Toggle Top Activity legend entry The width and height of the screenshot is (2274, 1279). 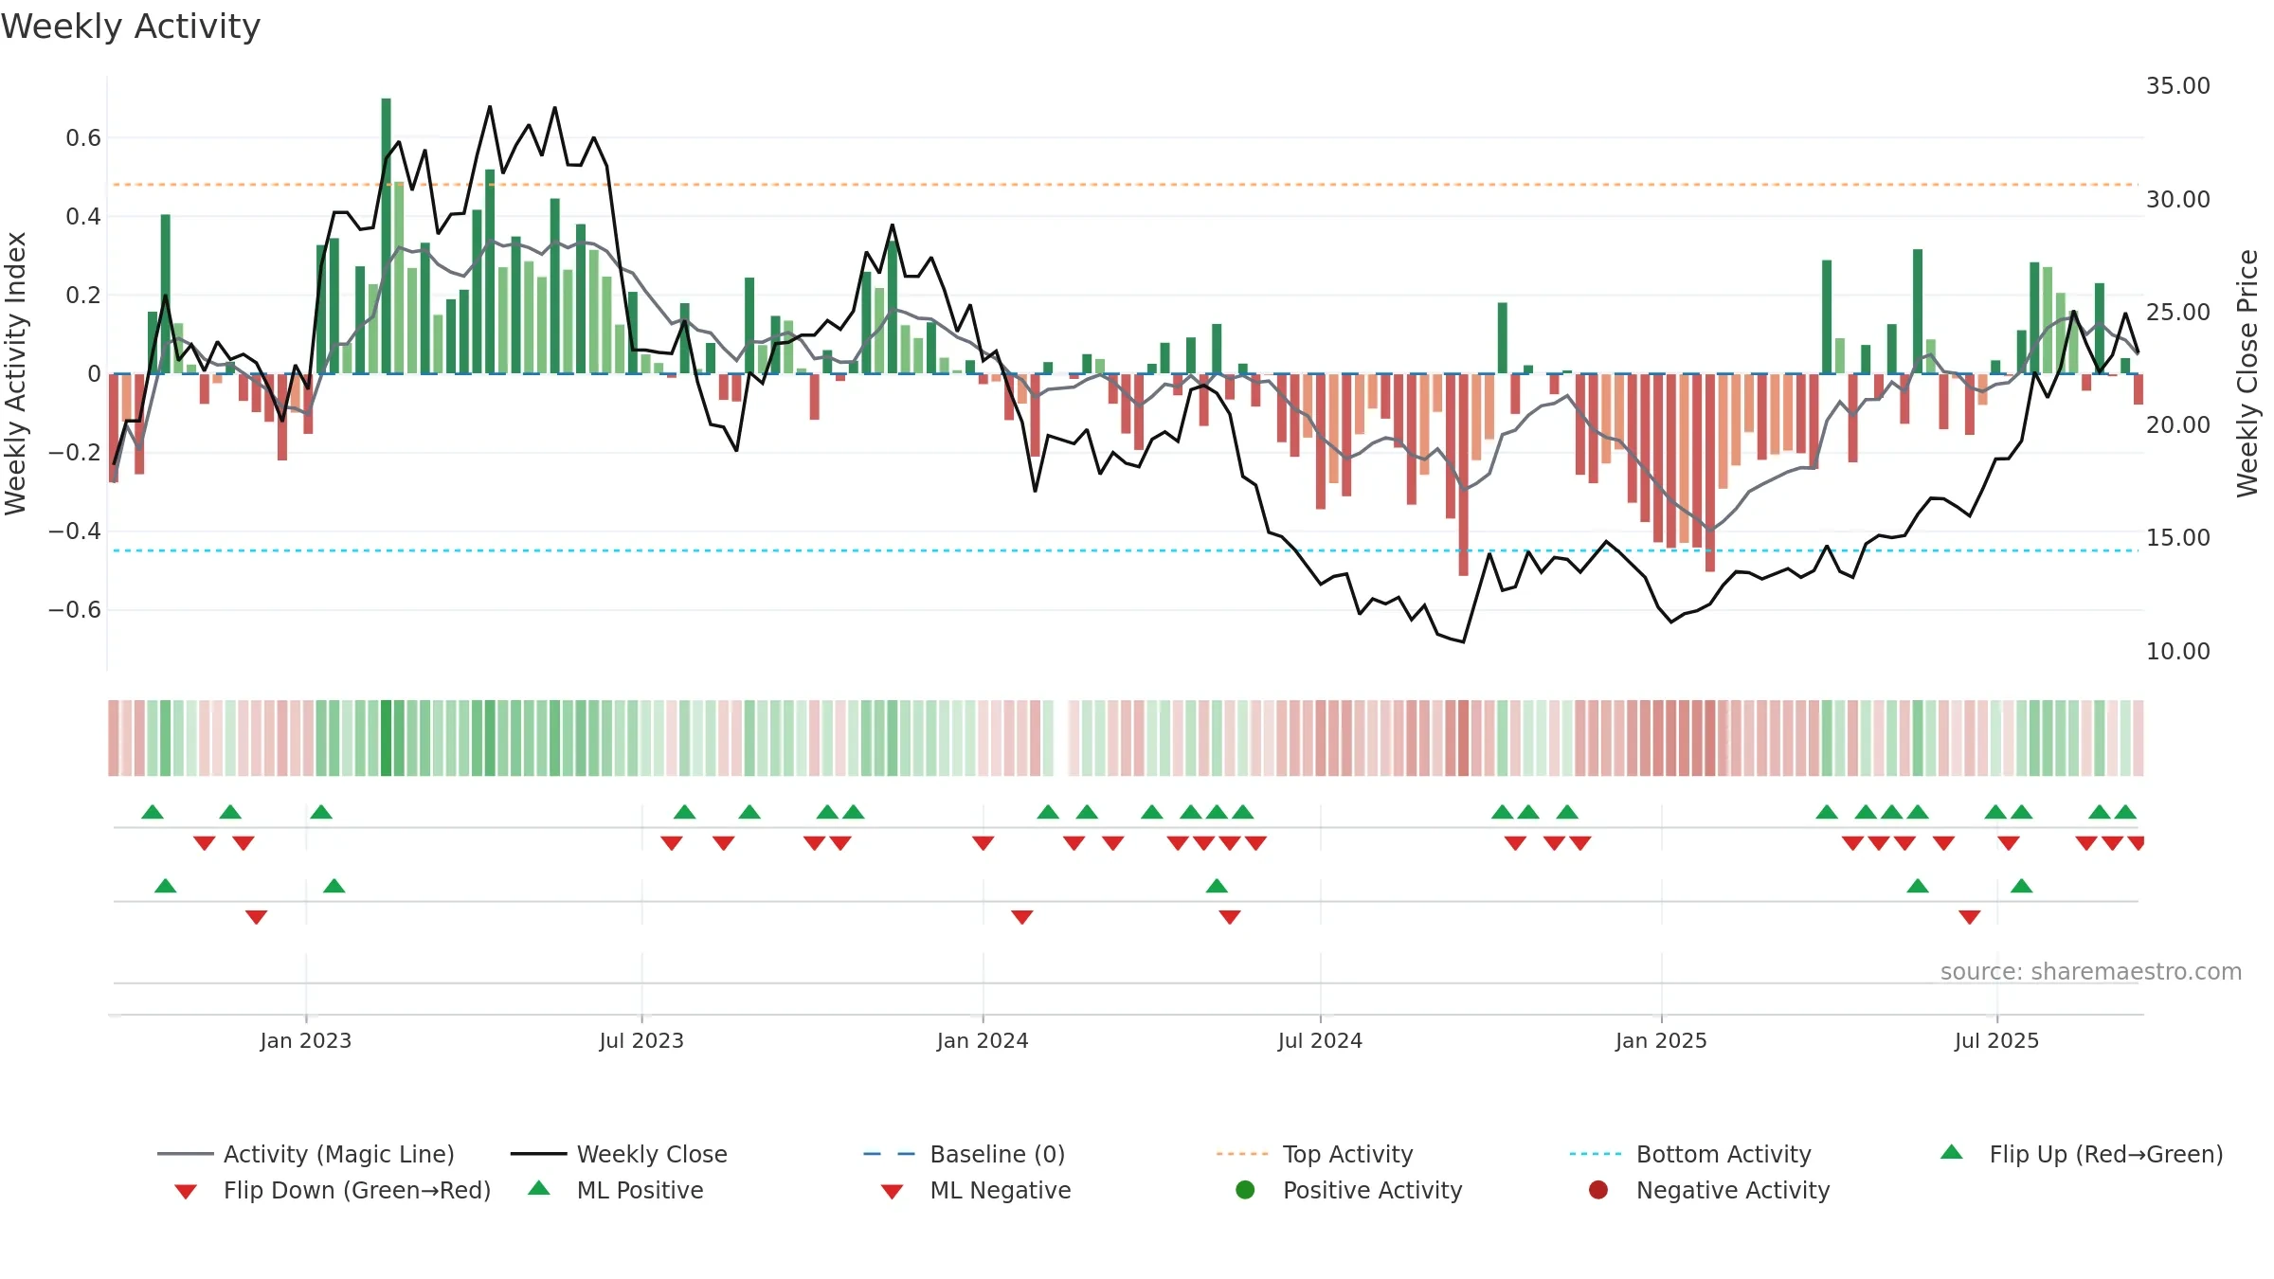1314,1154
